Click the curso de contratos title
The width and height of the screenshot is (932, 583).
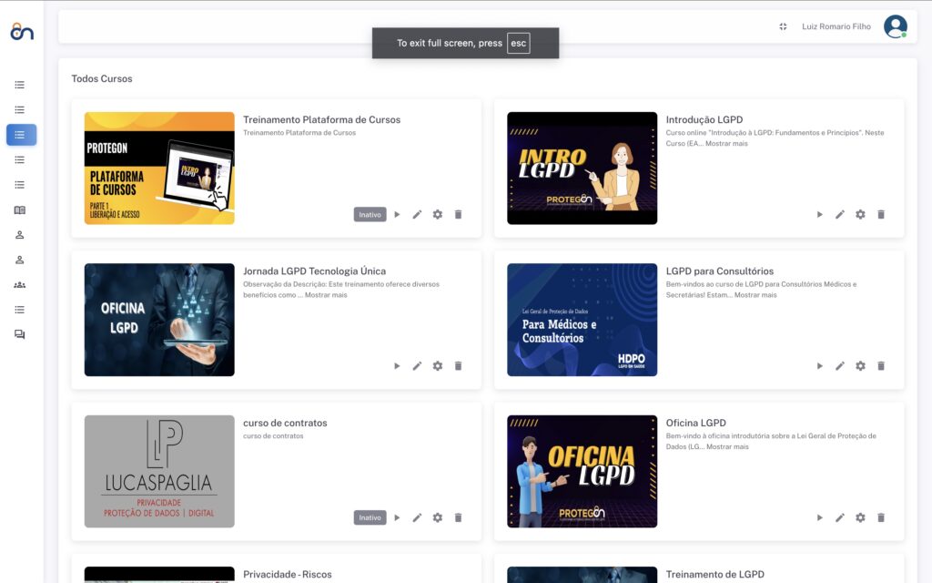(x=285, y=423)
